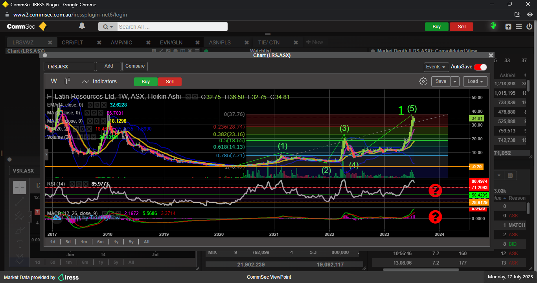Toggle visibility of MA 18.1298 indicator
Image resolution: width=537 pixels, height=283 pixels.
tap(90, 121)
